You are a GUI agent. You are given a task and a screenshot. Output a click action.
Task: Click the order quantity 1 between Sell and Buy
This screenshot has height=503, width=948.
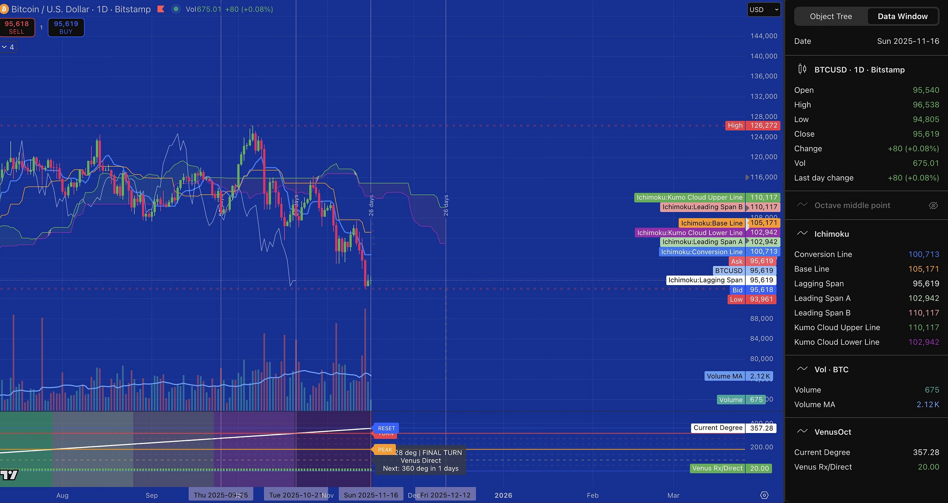[x=41, y=27]
